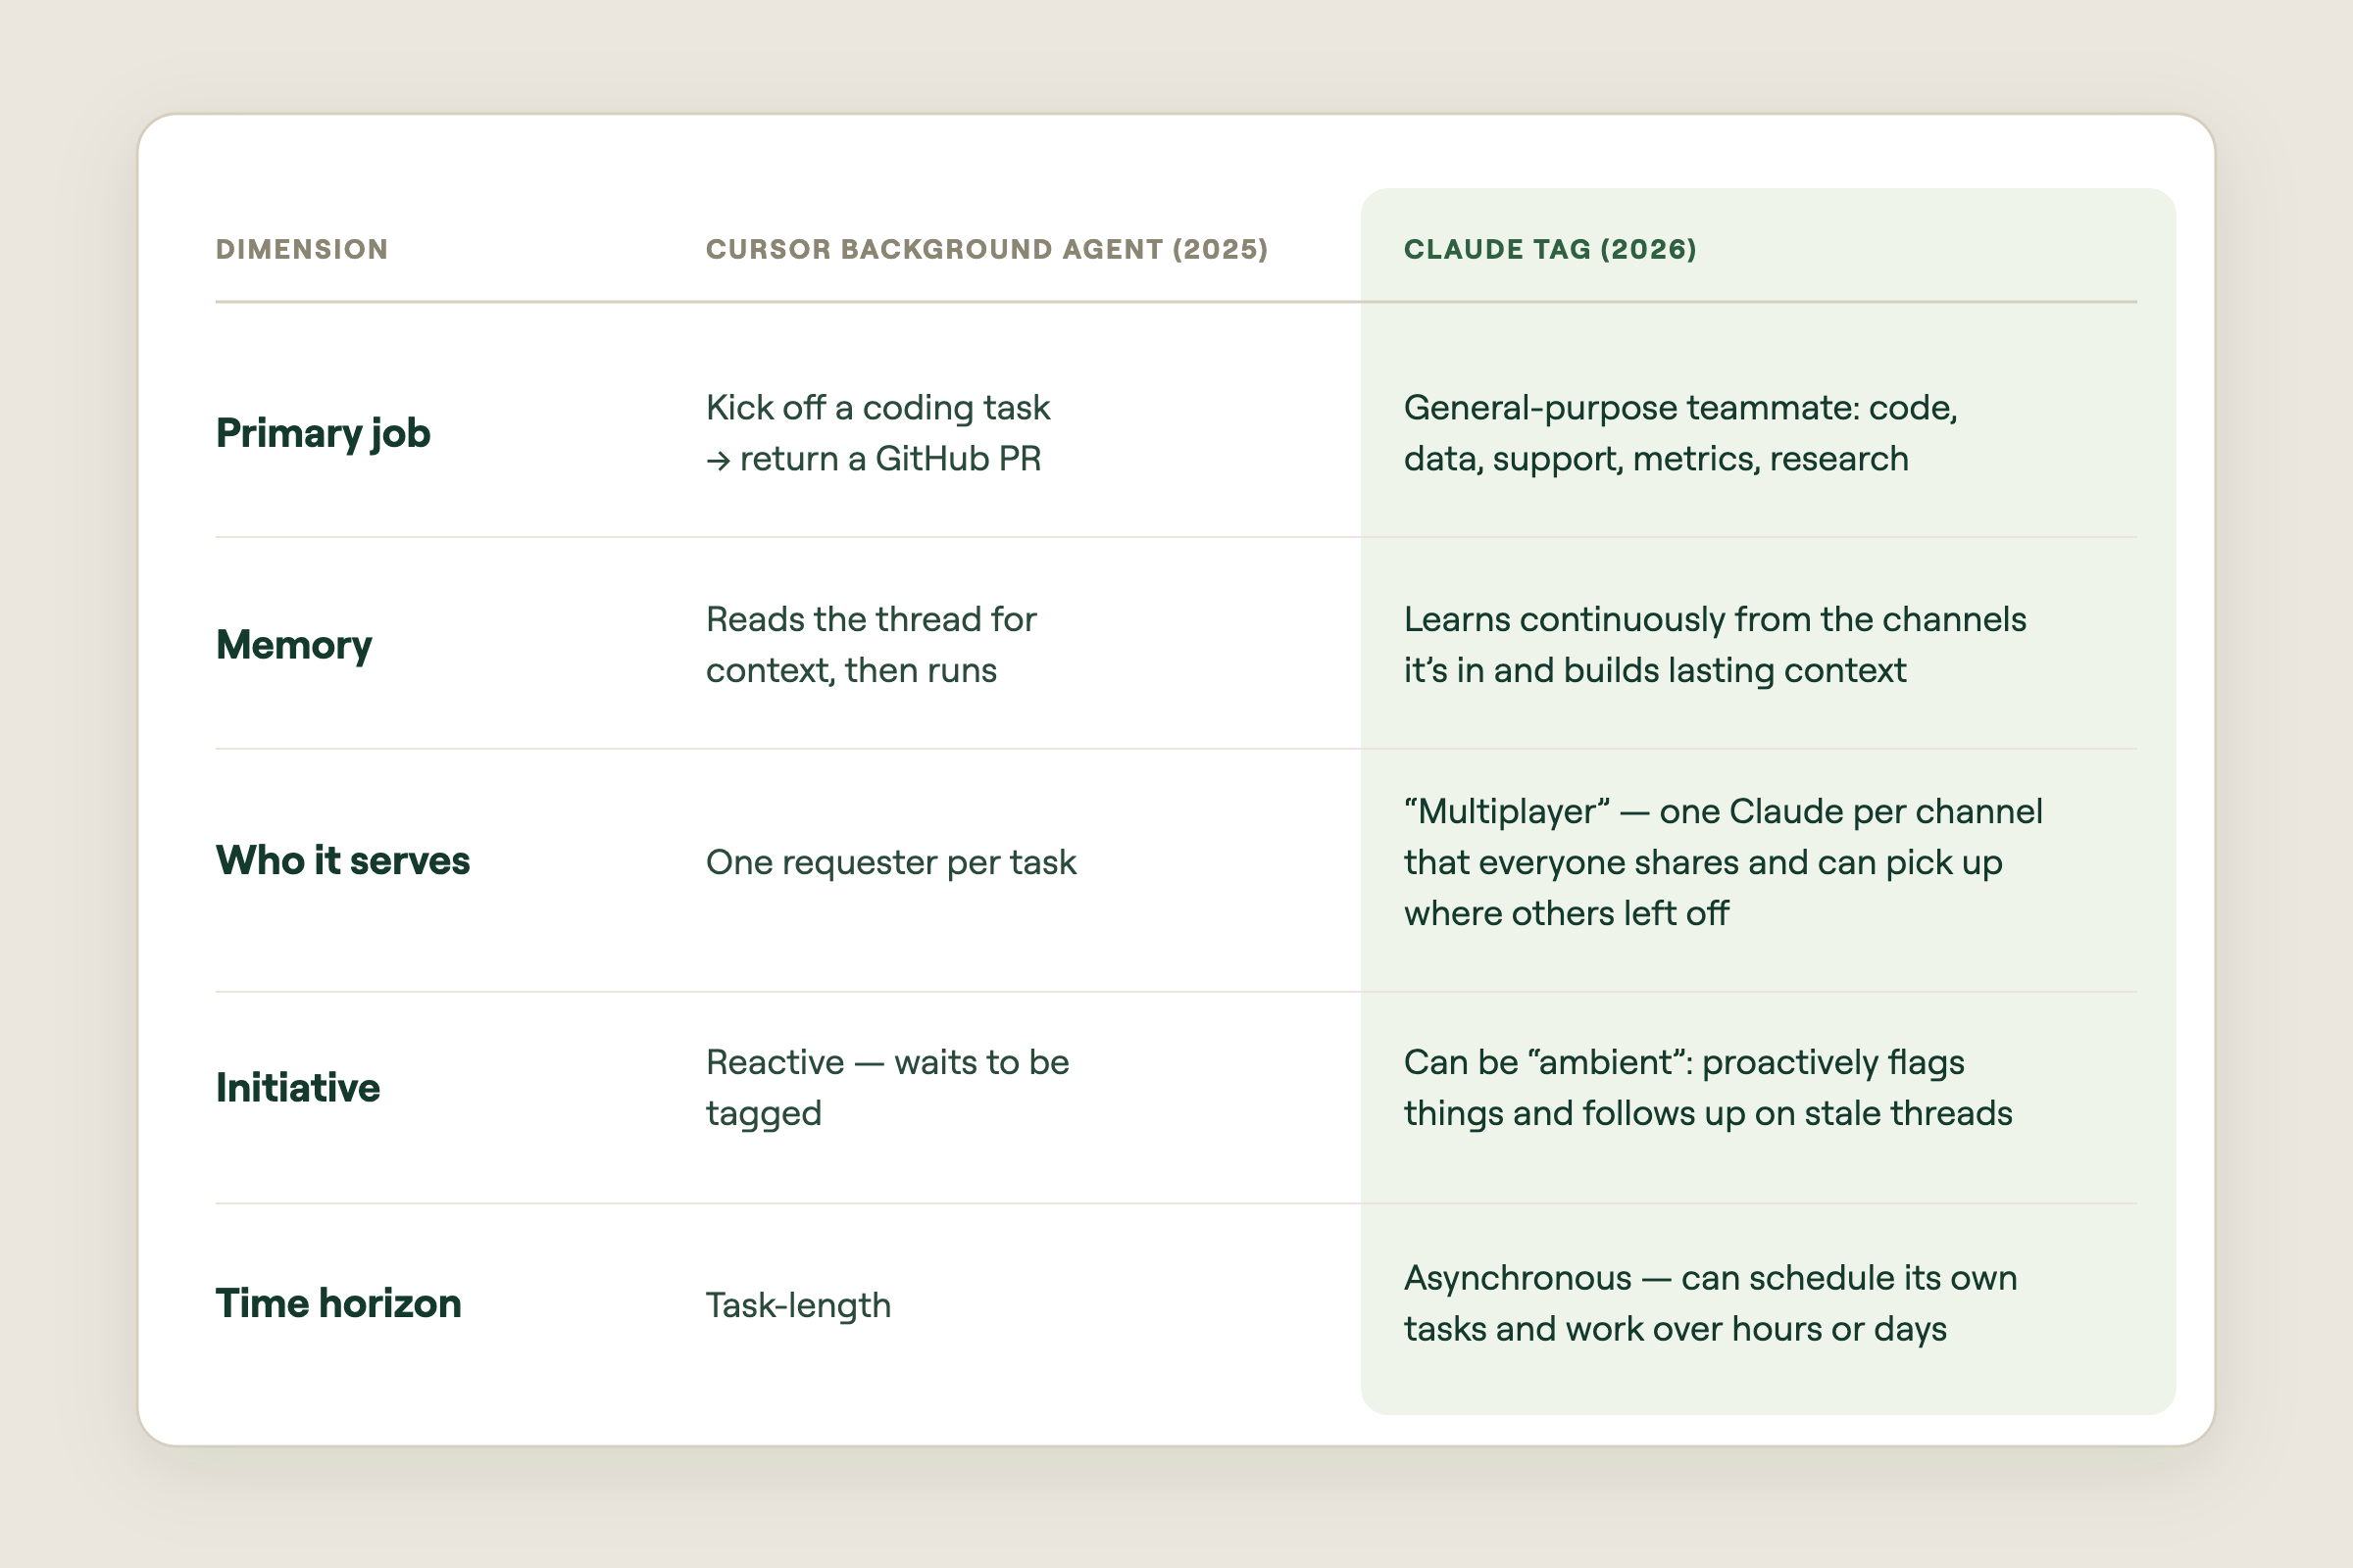Select 'General-purpose teammate' cell text
This screenshot has width=2353, height=1568.
(x=1679, y=433)
